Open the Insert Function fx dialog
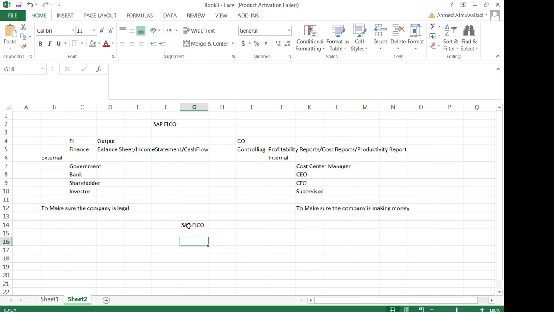The height and width of the screenshot is (312, 554). [99, 69]
